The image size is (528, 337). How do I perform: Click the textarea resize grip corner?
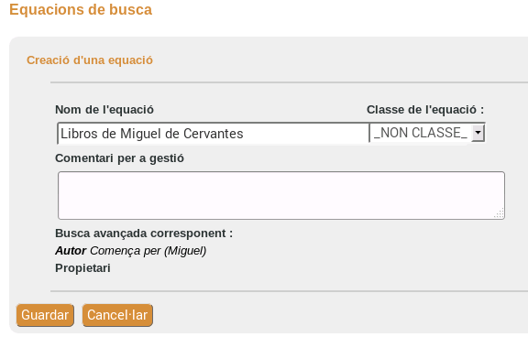point(499,213)
